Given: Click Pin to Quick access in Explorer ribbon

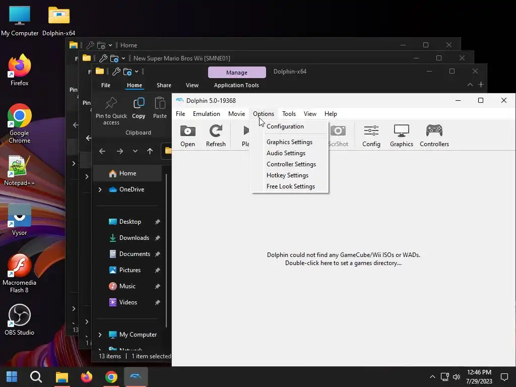Looking at the screenshot, I should (111, 111).
